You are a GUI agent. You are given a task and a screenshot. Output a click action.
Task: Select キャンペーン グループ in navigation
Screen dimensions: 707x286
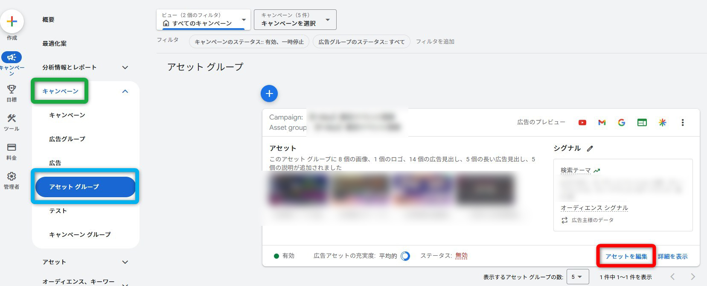(80, 235)
